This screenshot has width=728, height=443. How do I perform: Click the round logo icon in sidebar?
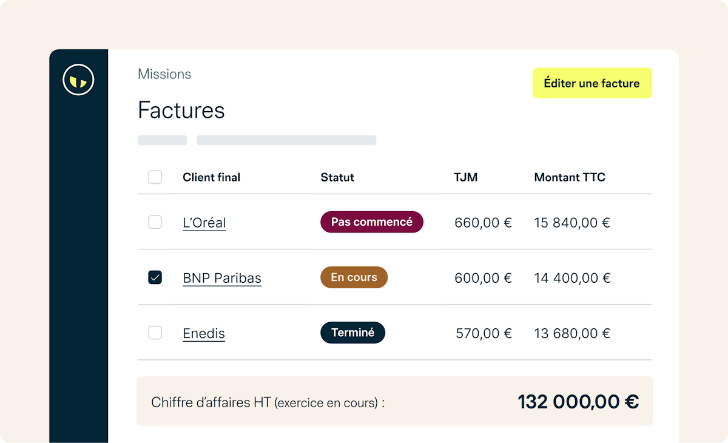78,80
